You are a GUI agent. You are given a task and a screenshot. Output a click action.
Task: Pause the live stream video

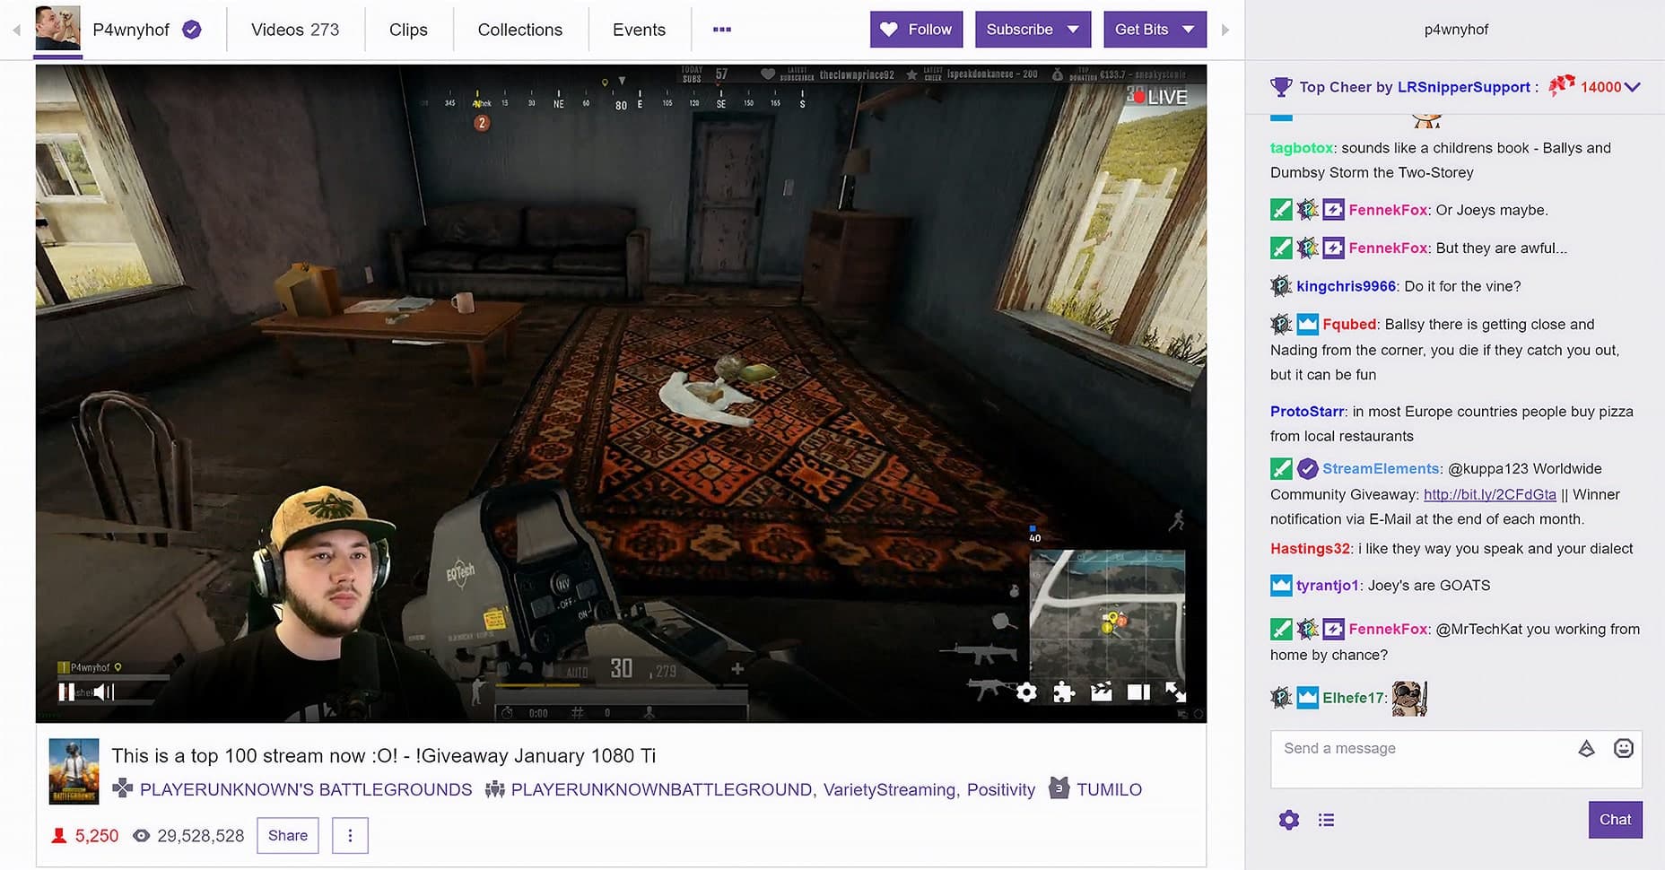66,692
